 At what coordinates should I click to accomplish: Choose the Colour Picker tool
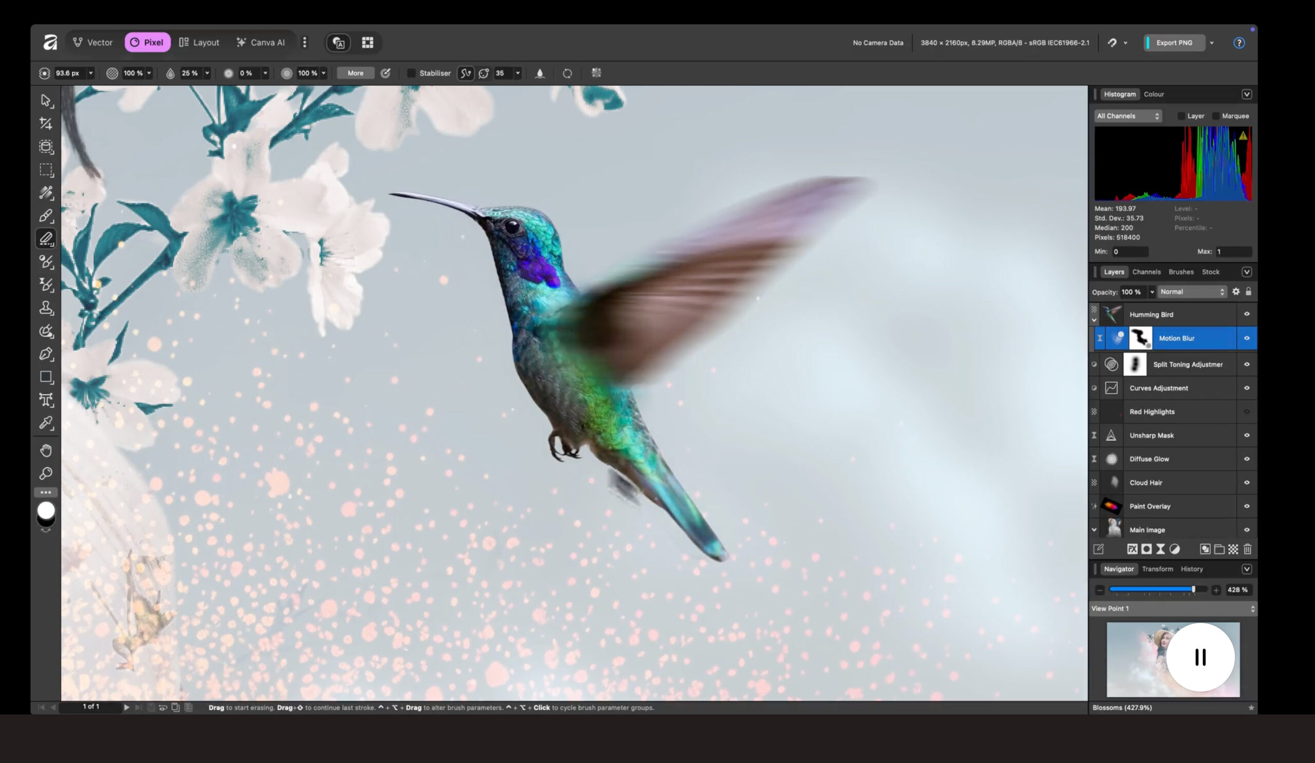46,423
